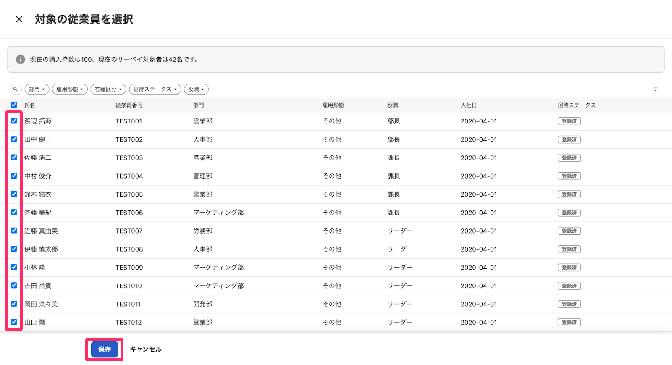Click the search magnifier icon
672x365 pixels.
[16, 89]
